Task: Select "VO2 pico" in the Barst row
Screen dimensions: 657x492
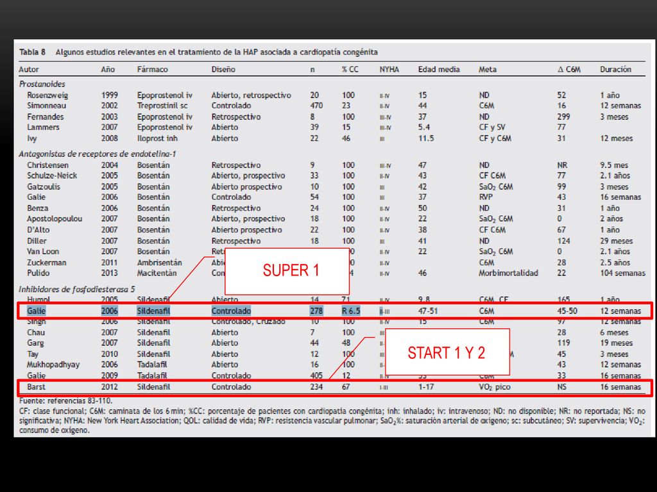Action: (495, 387)
